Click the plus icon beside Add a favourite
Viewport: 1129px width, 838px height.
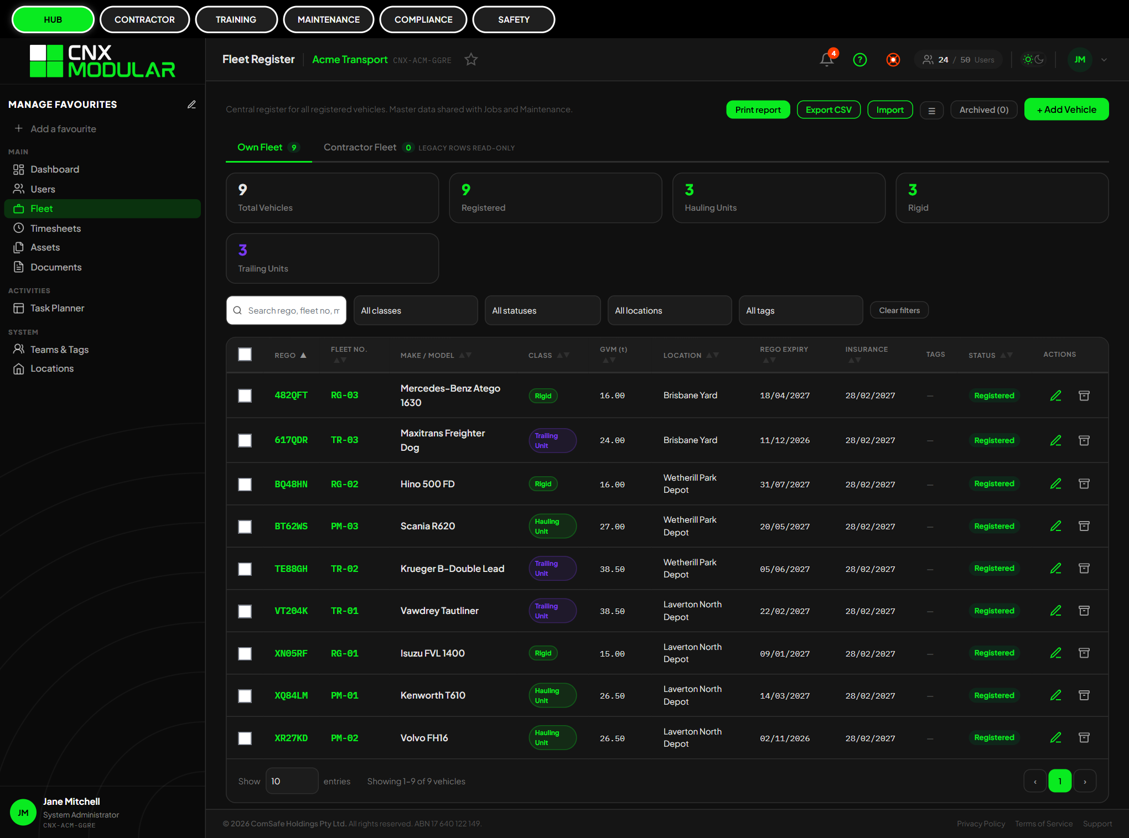tap(18, 128)
